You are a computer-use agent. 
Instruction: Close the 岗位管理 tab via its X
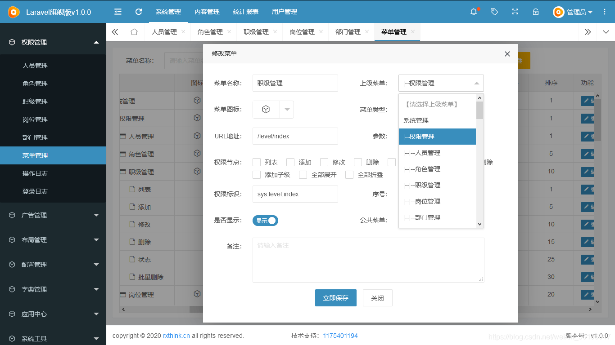tap(321, 32)
